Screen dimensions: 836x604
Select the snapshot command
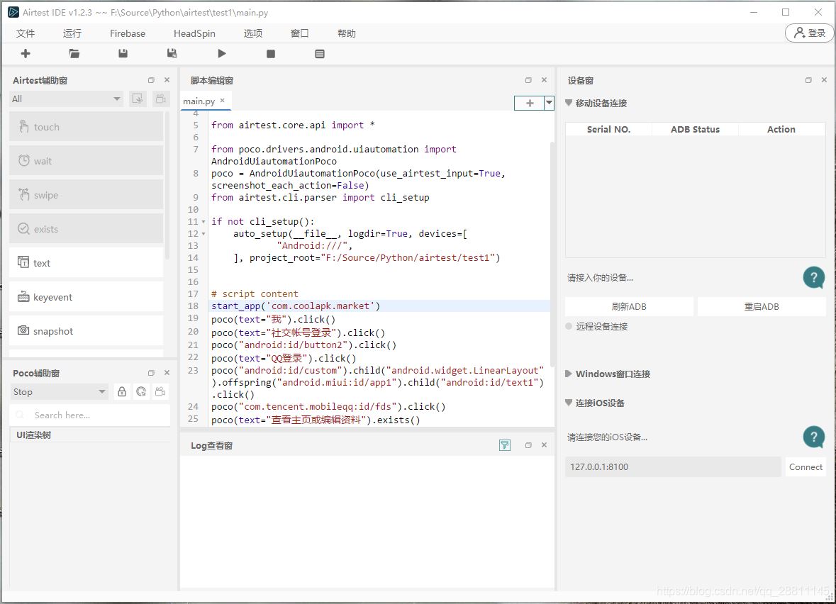[x=86, y=330]
